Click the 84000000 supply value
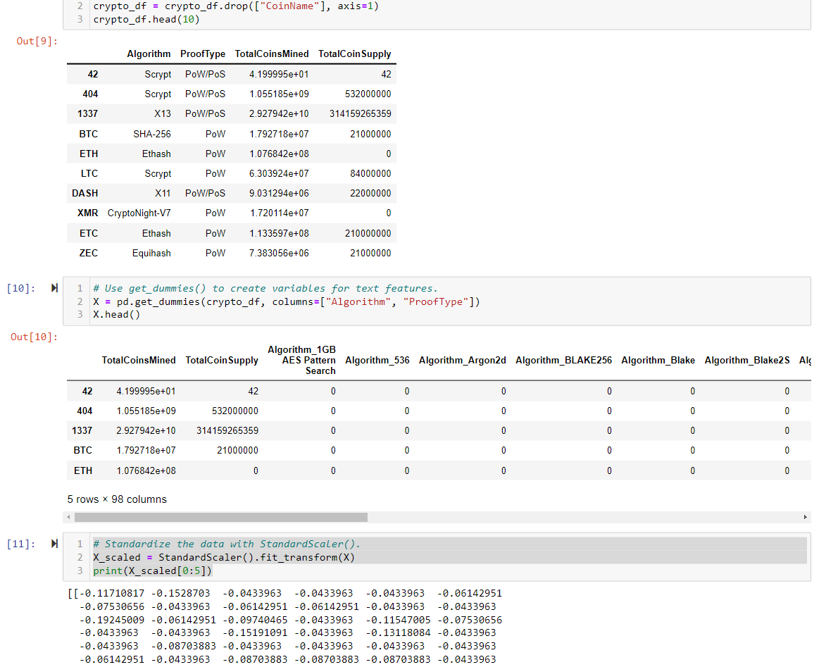Viewport: 826px width, 667px height. pyautogui.click(x=370, y=173)
